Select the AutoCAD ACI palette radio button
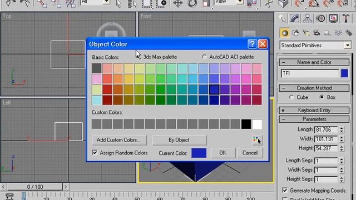Image resolution: width=356 pixels, height=200 pixels. pyautogui.click(x=204, y=57)
